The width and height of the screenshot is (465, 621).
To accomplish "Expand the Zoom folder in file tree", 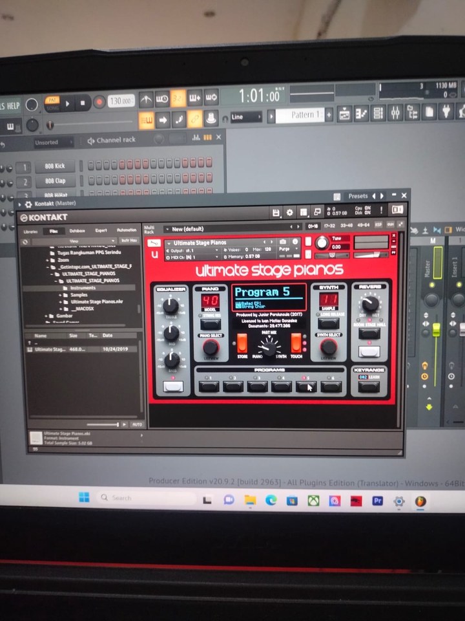I will [47, 260].
